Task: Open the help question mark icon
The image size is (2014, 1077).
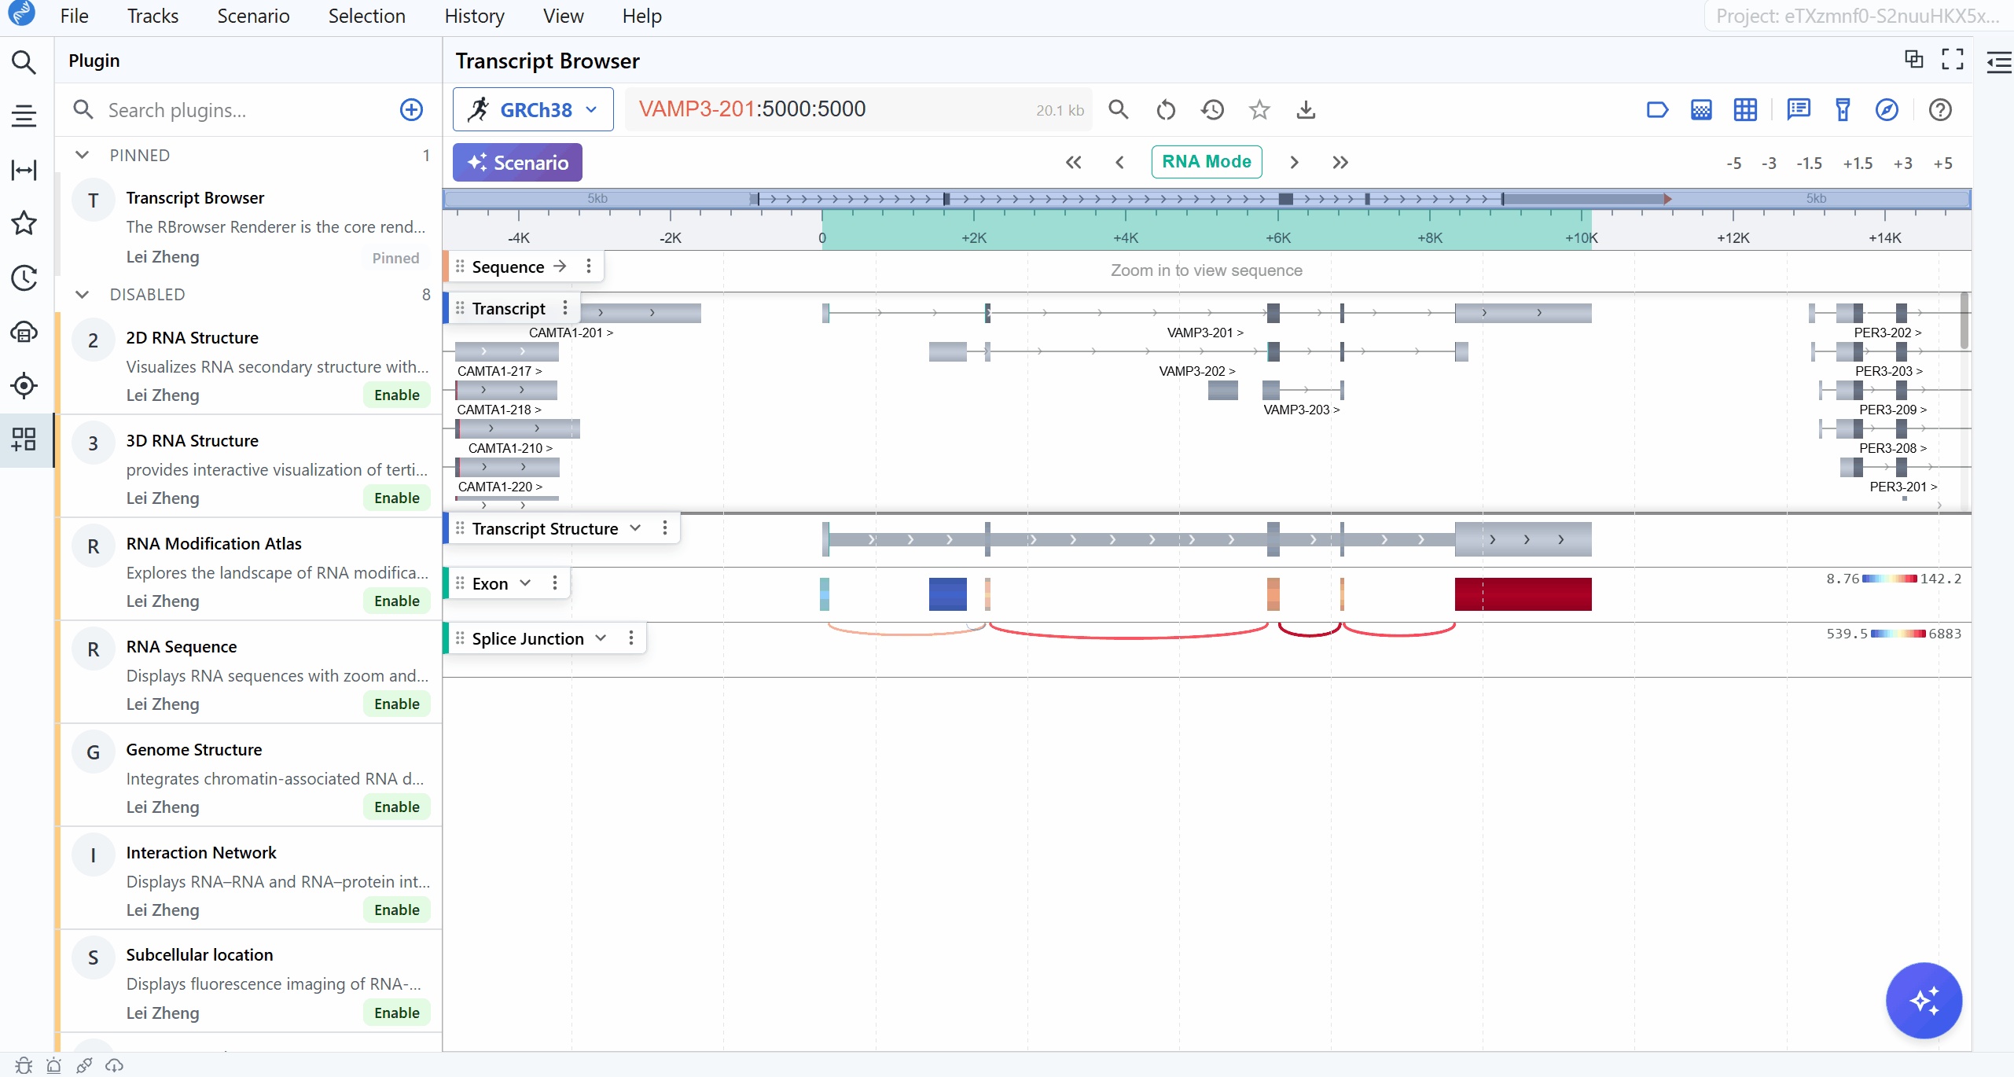Action: pyautogui.click(x=1940, y=109)
